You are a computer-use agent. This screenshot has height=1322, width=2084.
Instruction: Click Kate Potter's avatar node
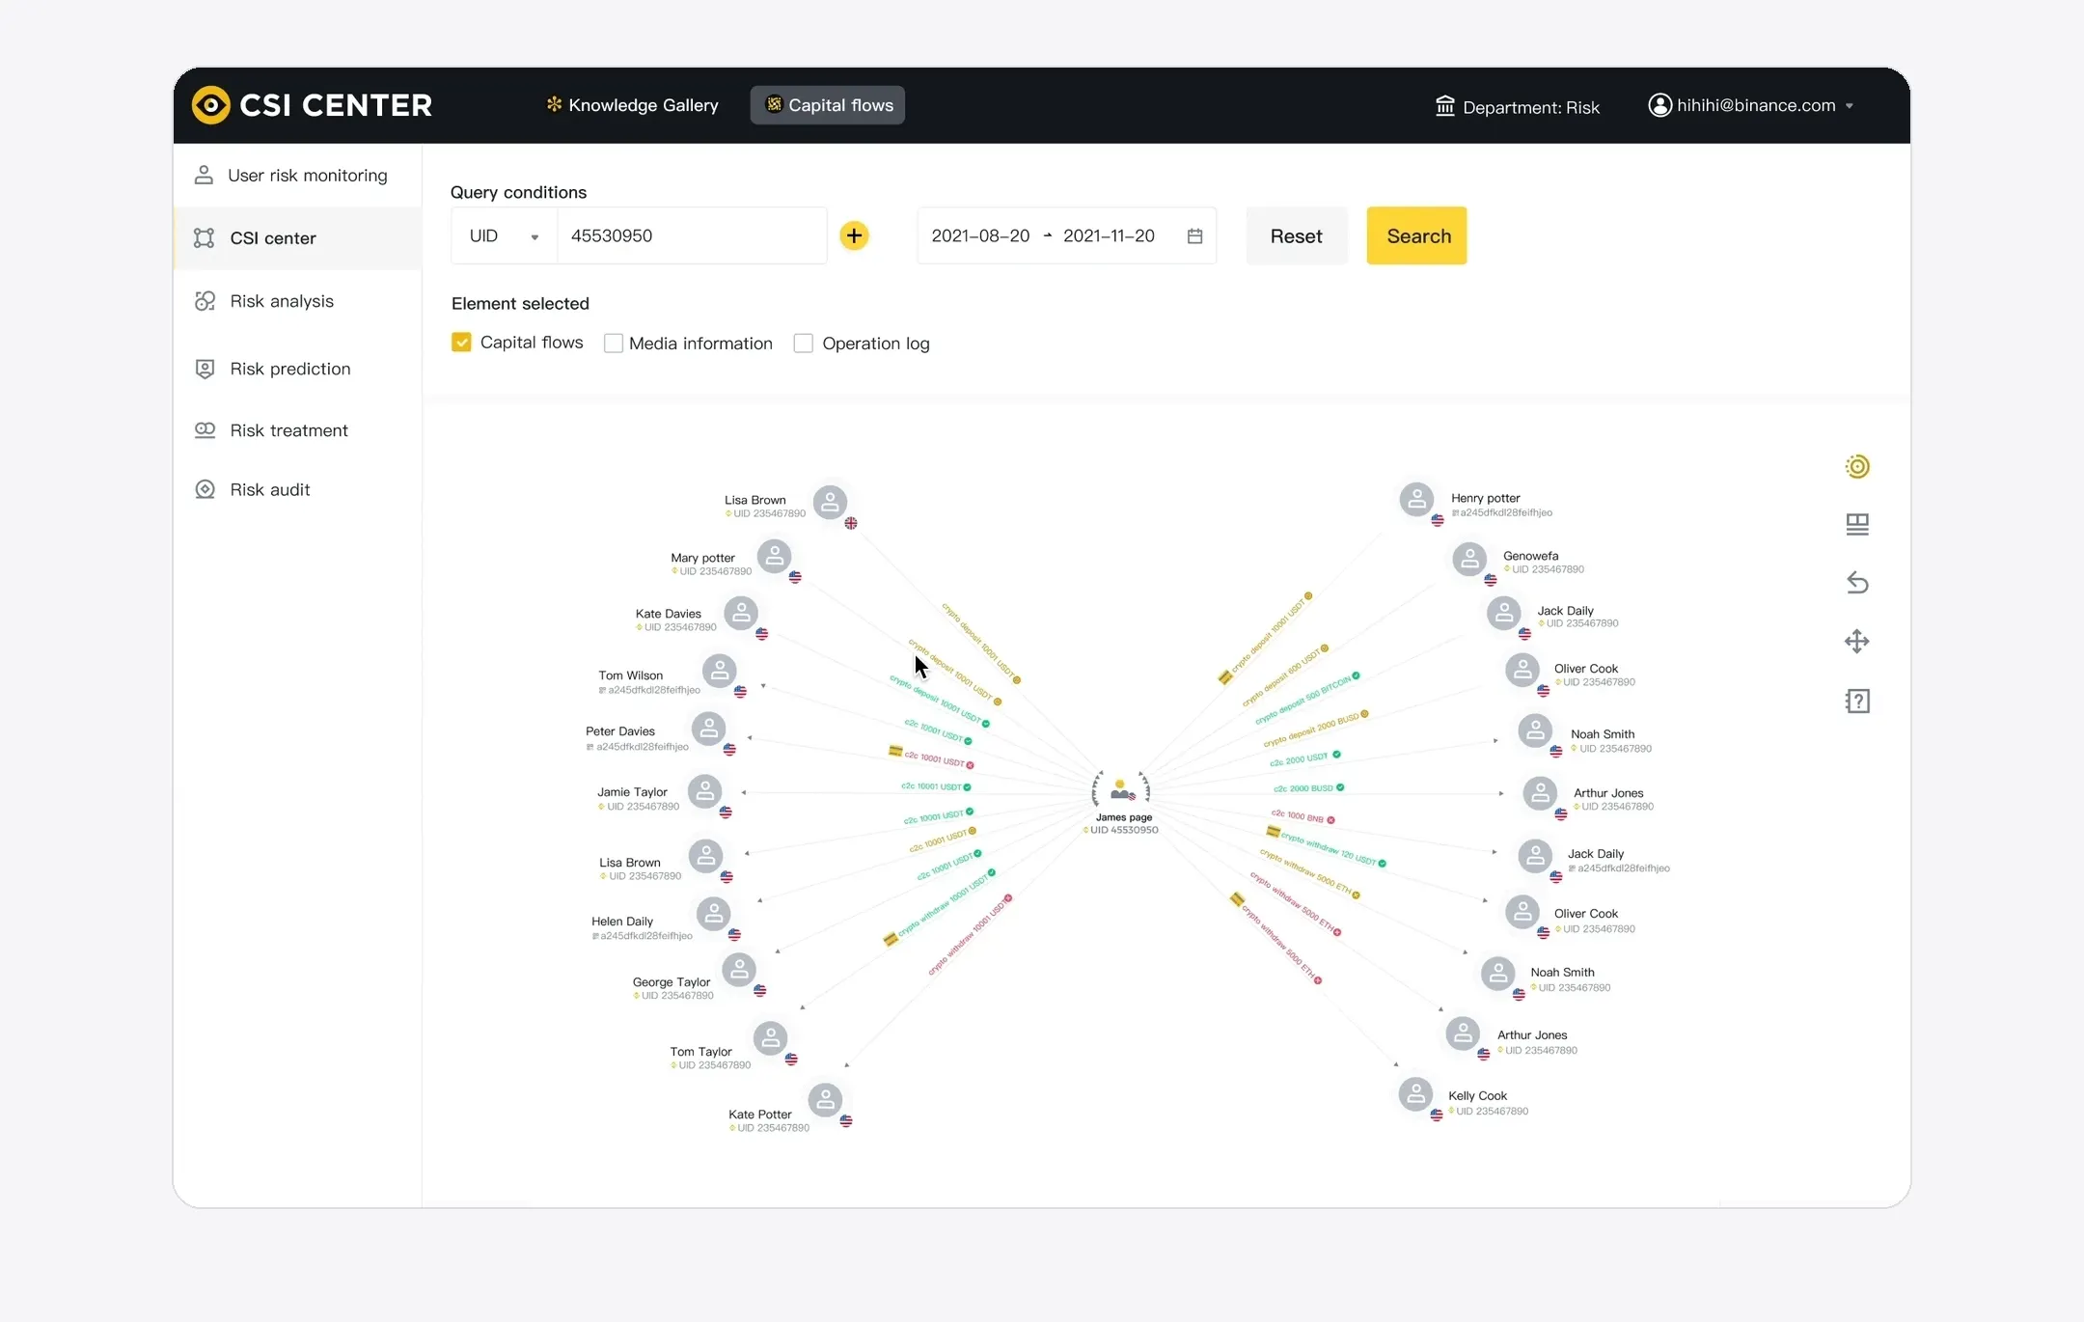pyautogui.click(x=825, y=1100)
